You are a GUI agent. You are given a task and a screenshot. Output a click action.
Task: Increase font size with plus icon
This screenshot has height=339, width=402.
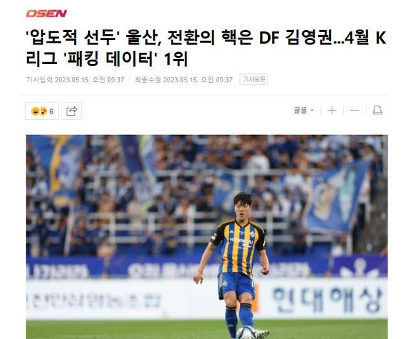[x=332, y=110]
